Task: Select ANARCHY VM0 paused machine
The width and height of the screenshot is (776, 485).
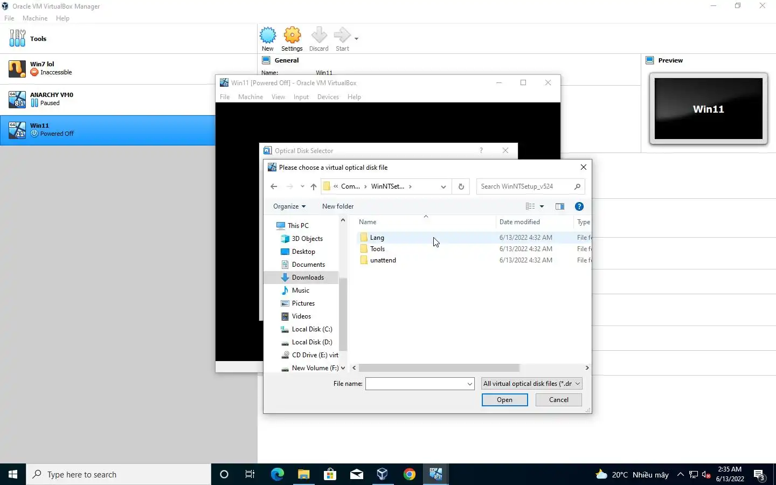Action: coord(108,99)
